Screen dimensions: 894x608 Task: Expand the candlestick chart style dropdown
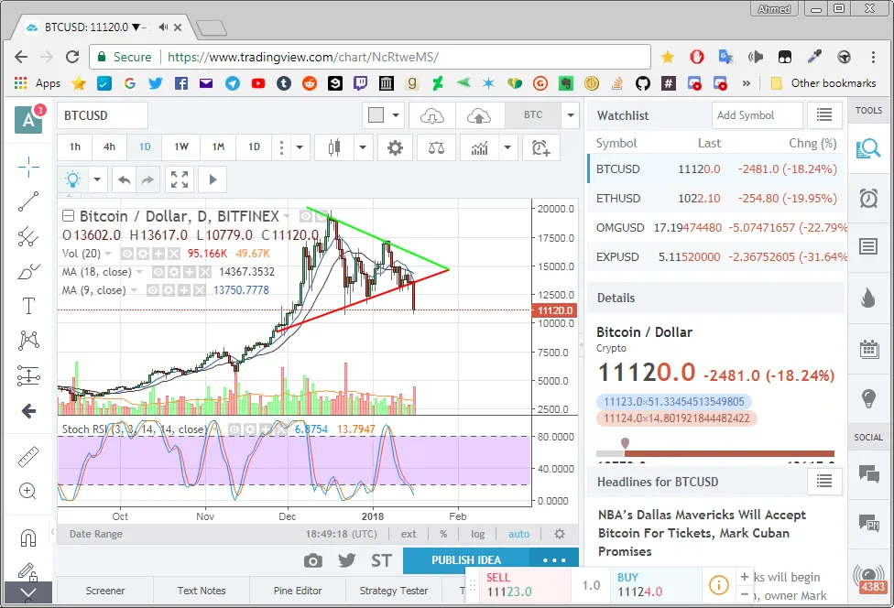click(363, 148)
